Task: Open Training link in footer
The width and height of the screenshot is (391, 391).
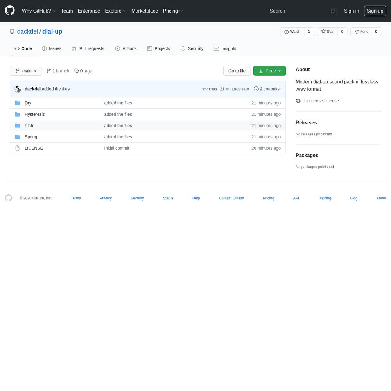Action: click(325, 198)
